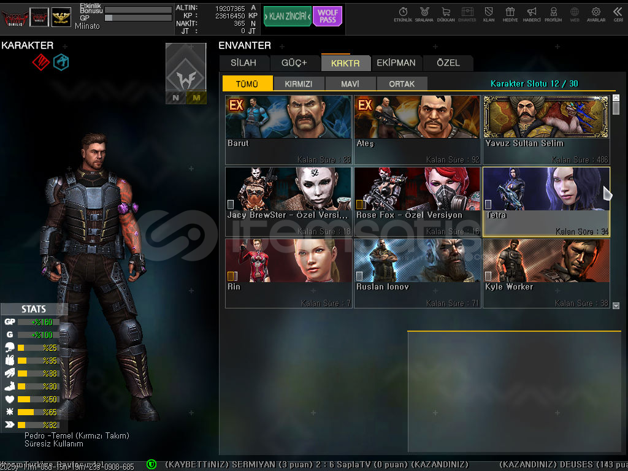Tick the checkbox on Ruslan Ionov card

coord(359,276)
